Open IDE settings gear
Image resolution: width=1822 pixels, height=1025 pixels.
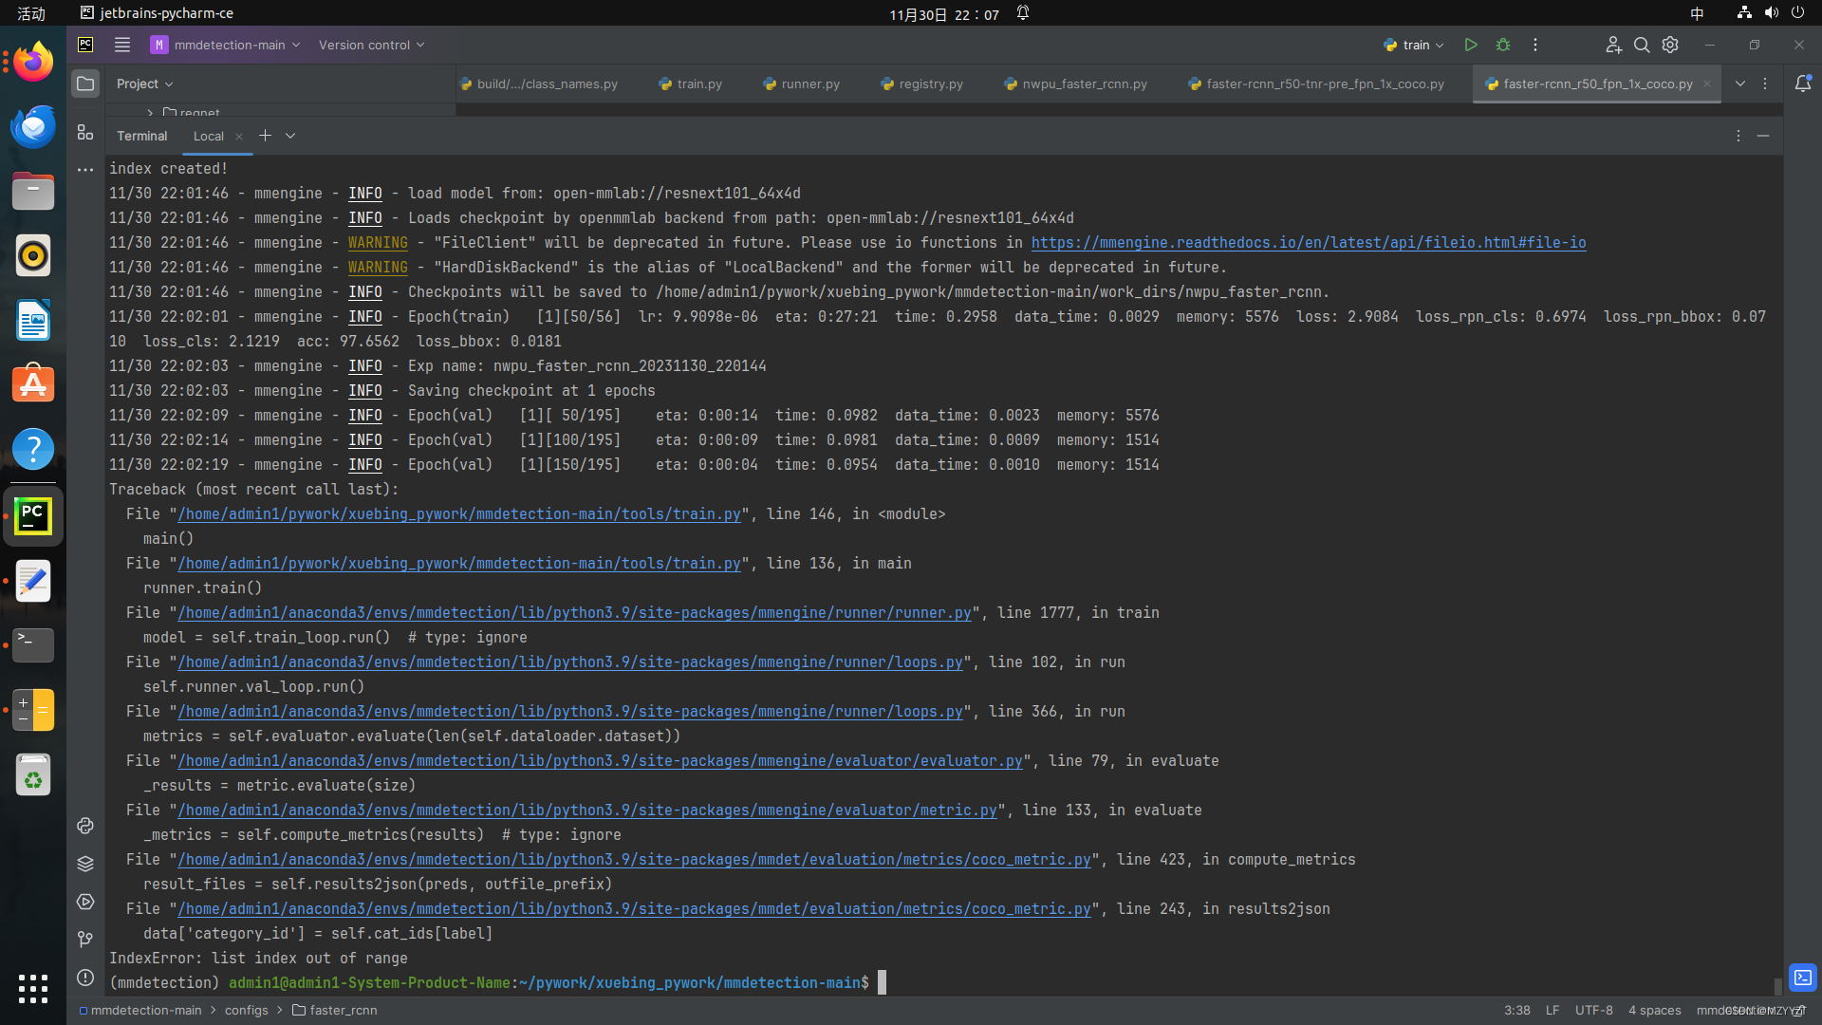1670,45
